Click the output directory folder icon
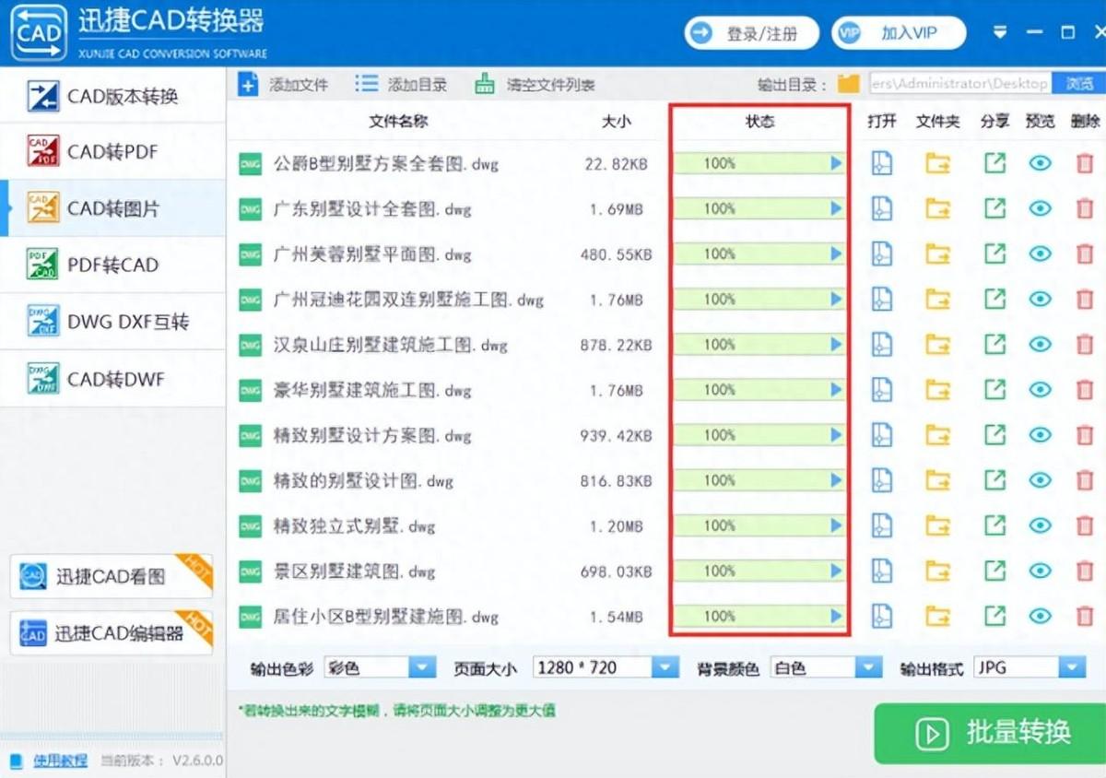 pos(848,84)
